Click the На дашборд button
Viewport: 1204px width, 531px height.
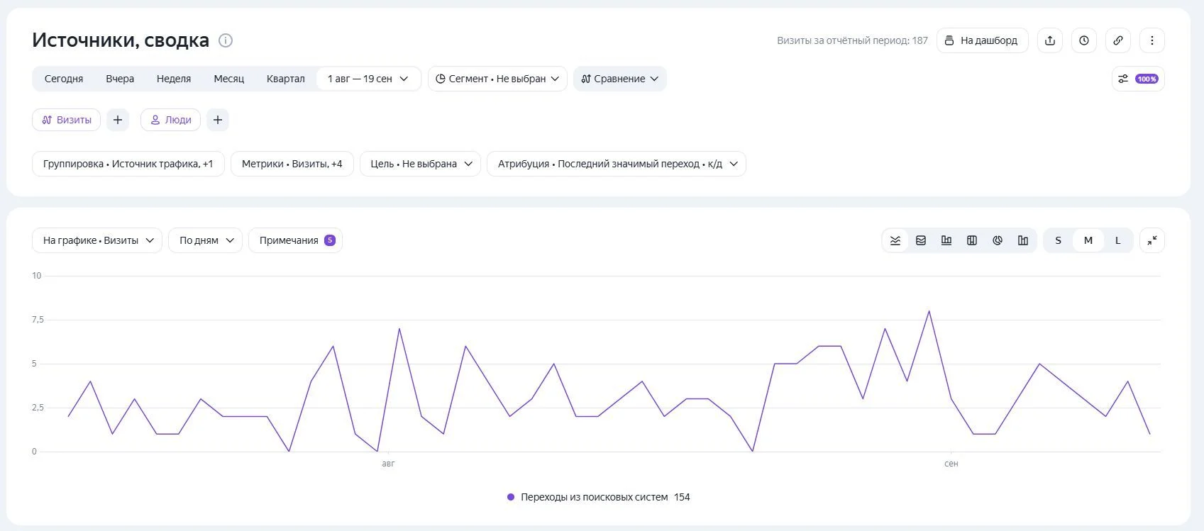983,40
